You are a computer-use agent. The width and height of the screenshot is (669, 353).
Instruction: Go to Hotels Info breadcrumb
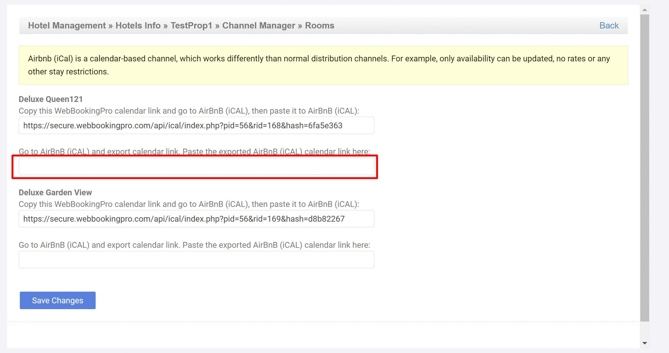tap(138, 26)
